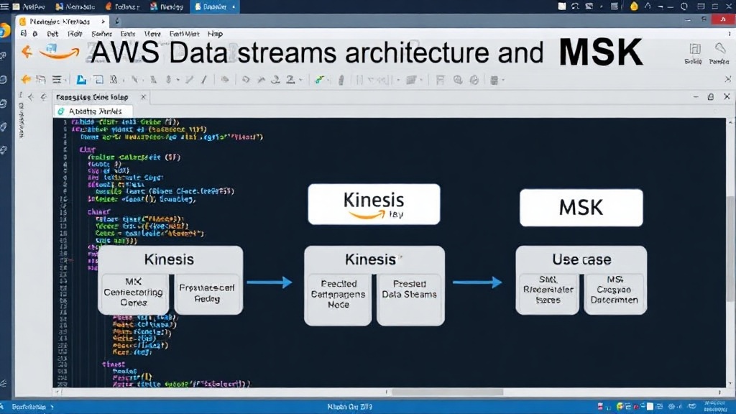Click the page icon left of toolbar magnifier
This screenshot has height=414, width=736.
pyautogui.click(x=440, y=80)
